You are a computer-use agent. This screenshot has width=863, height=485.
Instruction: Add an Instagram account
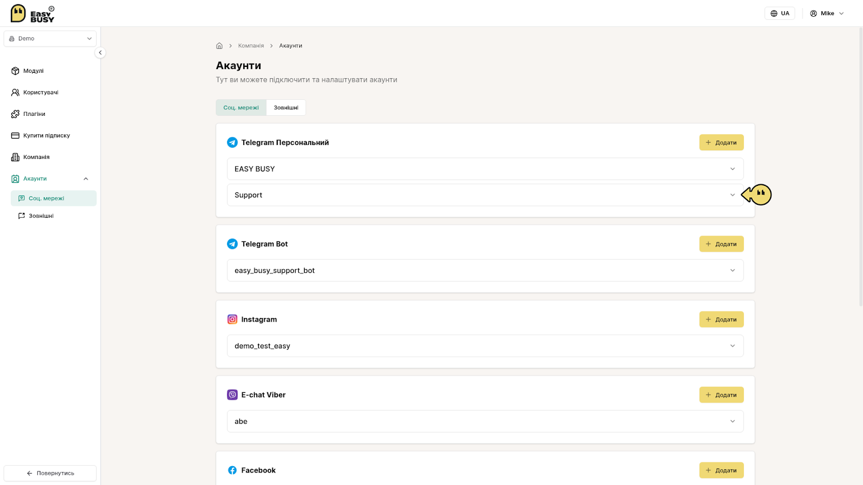pos(721,320)
